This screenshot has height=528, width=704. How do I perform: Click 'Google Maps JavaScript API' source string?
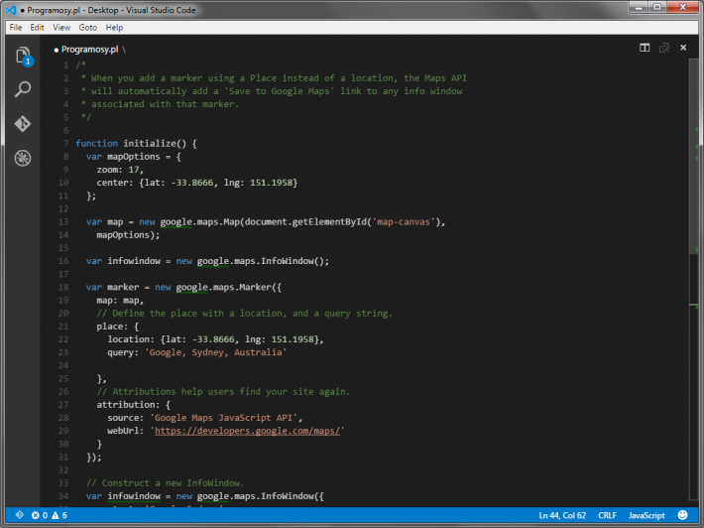pyautogui.click(x=223, y=418)
